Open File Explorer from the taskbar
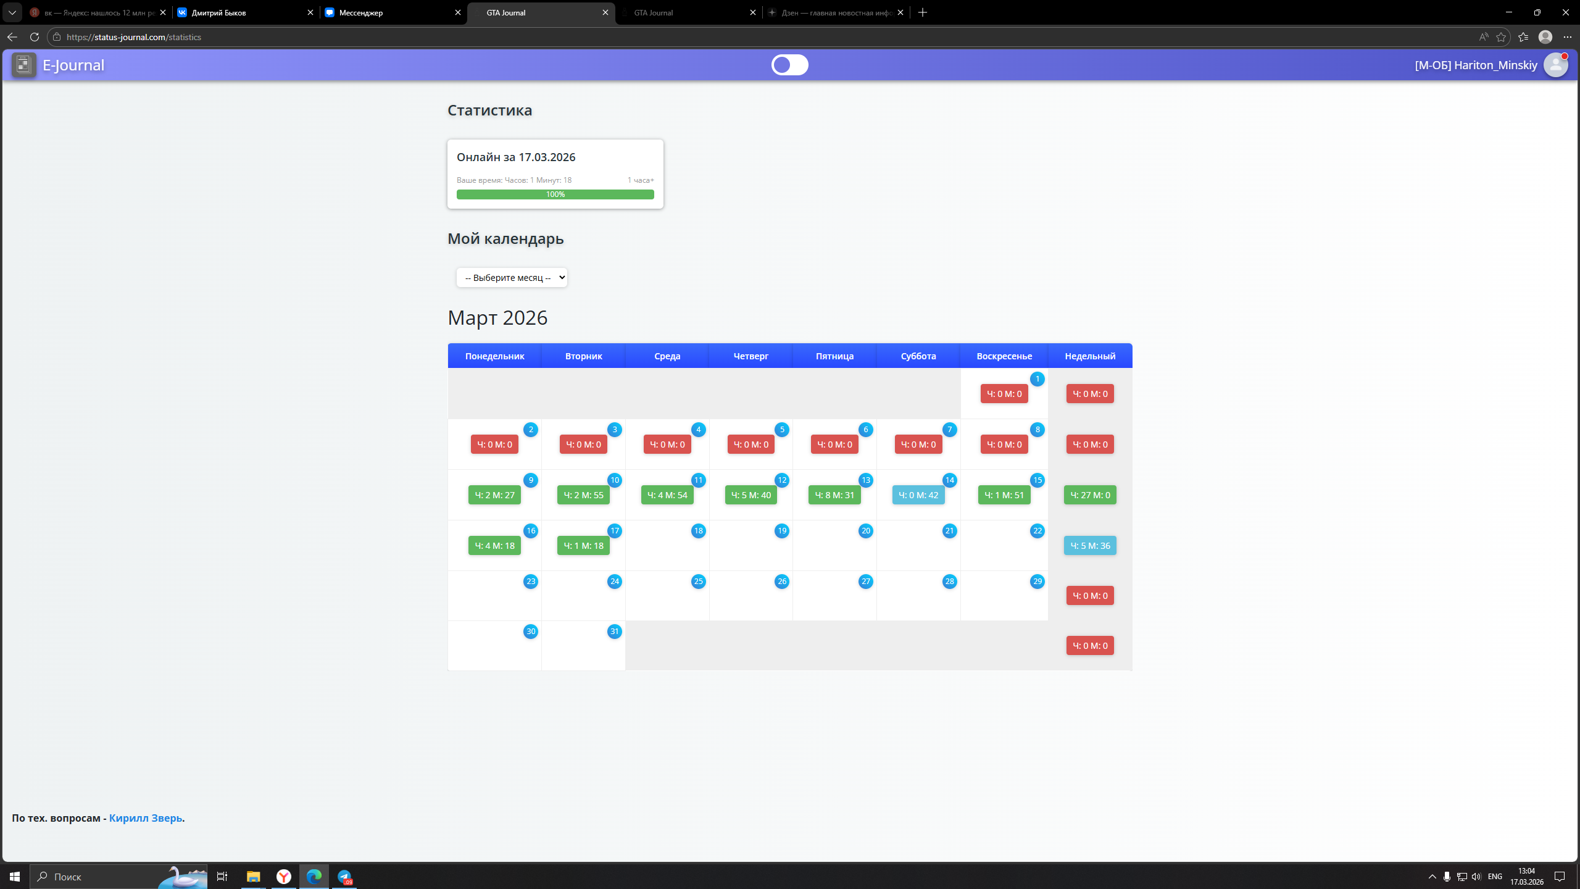 point(253,876)
